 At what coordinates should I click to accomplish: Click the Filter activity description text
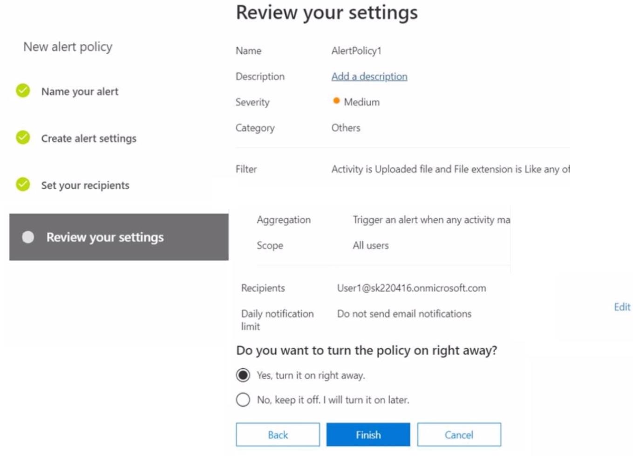coord(450,169)
